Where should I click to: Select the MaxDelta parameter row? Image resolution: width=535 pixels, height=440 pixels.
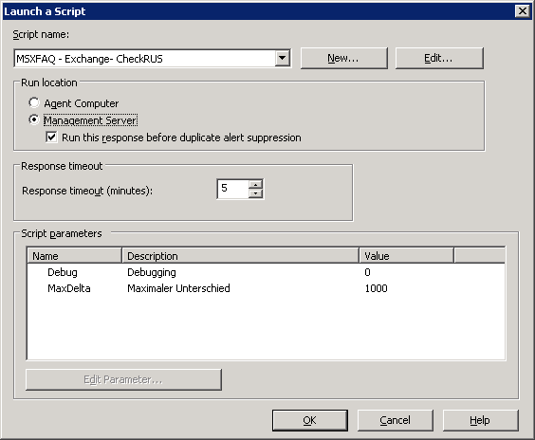pyautogui.click(x=266, y=288)
